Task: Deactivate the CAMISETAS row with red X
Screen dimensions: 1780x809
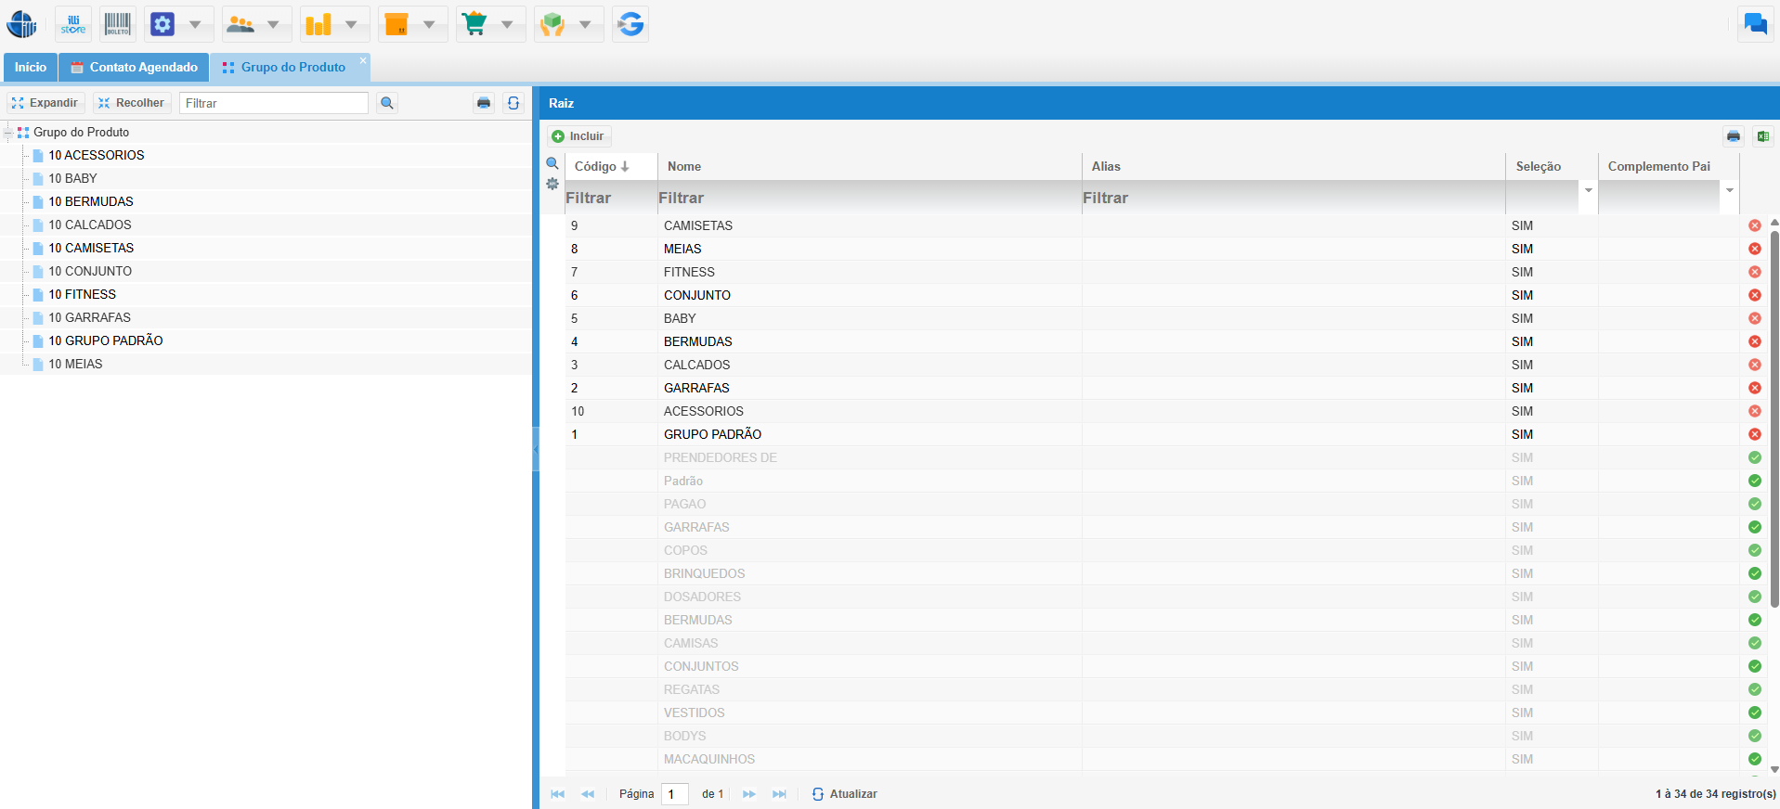Action: coord(1754,225)
